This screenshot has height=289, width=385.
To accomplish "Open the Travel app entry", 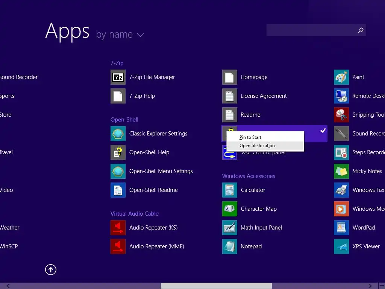I will pos(6,152).
